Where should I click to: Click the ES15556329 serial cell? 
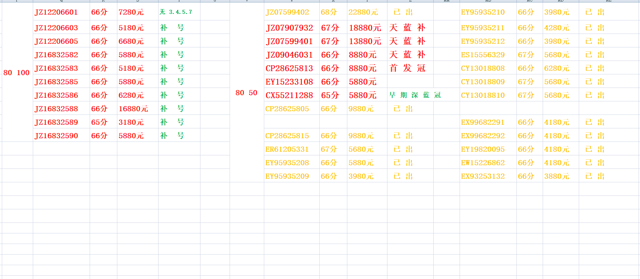tap(483, 55)
